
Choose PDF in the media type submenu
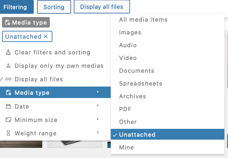coord(125,109)
